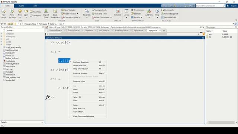Open Community resources

(x=167, y=10)
